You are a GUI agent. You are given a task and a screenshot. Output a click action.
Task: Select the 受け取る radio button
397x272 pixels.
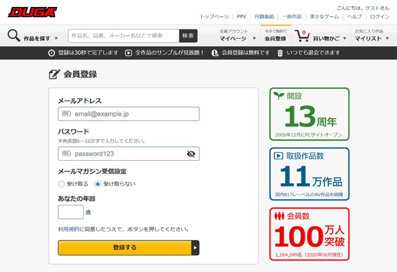coord(61,184)
